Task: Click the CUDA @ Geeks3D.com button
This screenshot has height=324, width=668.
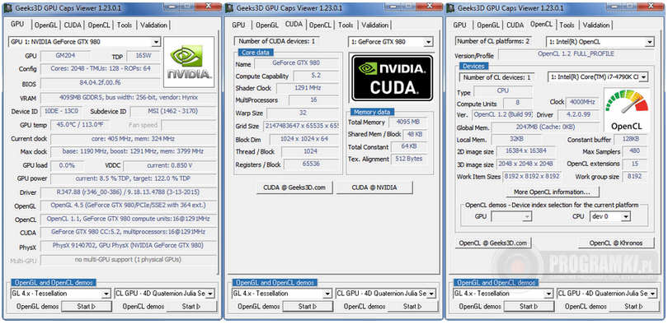Action: click(x=294, y=187)
